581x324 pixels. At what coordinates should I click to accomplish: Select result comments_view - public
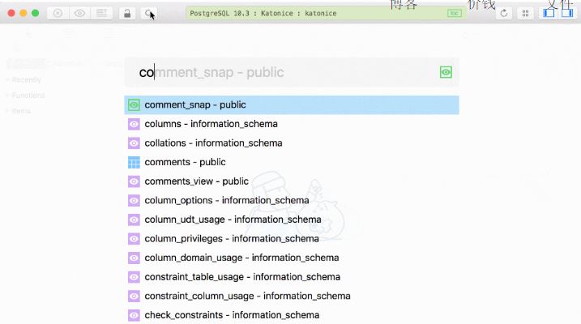[x=292, y=181]
